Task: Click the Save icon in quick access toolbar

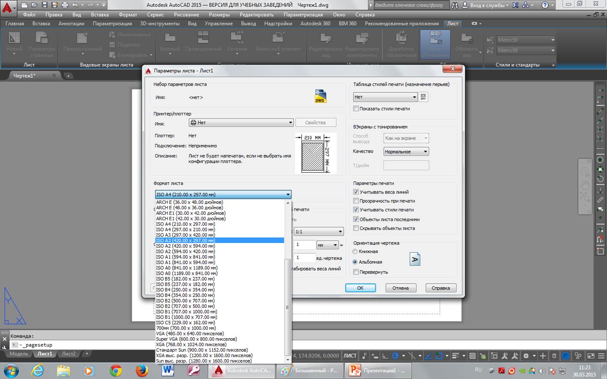Action: (44, 5)
